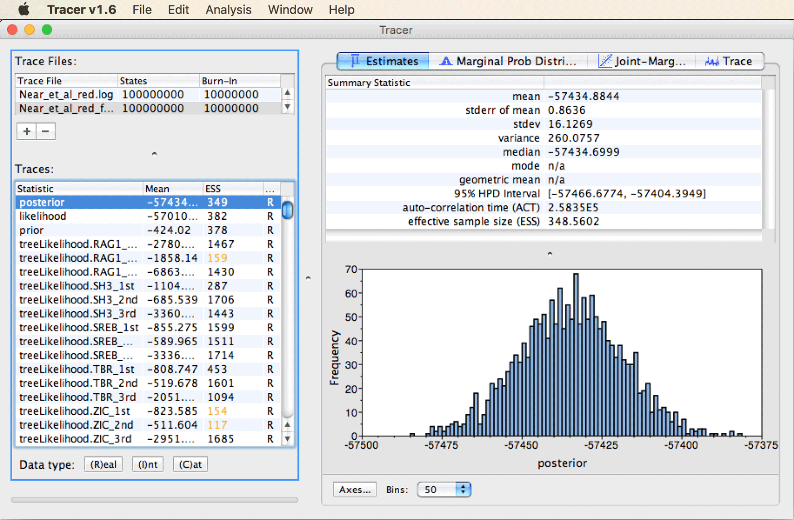Select treeLikelihood.SREB row with ESS 1714

pos(148,355)
